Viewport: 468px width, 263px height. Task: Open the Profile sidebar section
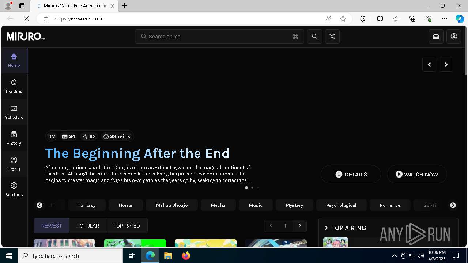[14, 164]
